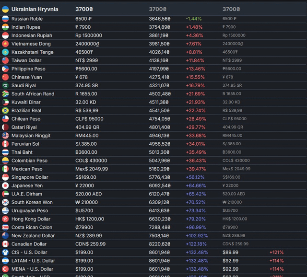This screenshot has width=307, height=277.
Task: Click the Russian Ruble flag icon
Action: click(x=5, y=19)
